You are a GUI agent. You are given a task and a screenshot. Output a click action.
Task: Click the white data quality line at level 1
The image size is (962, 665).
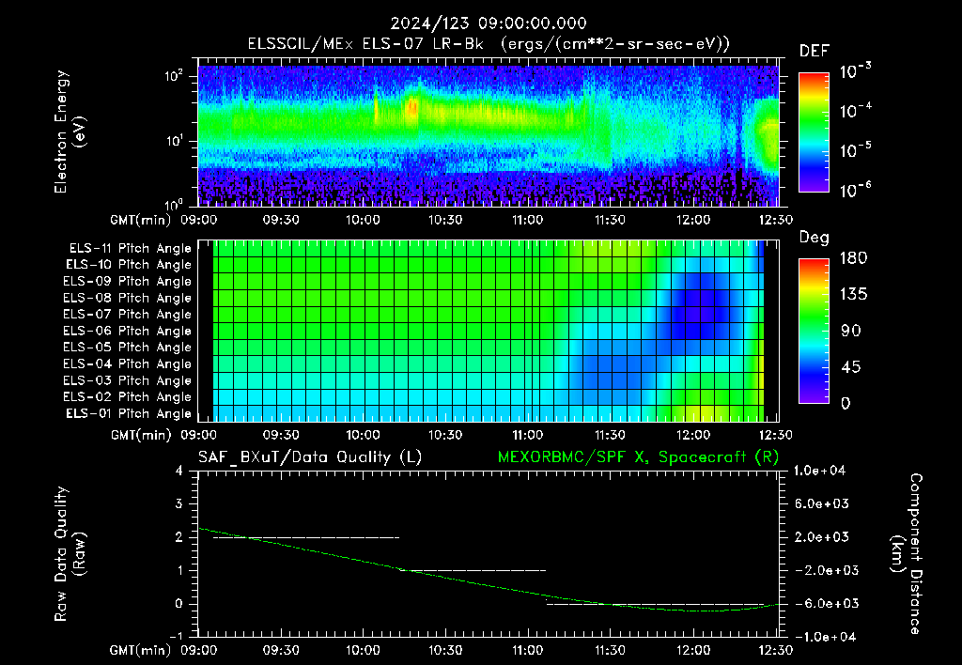point(473,570)
